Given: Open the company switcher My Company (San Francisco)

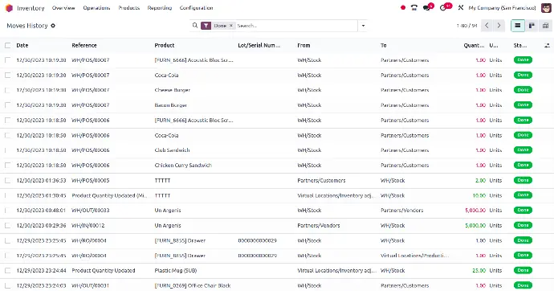Looking at the screenshot, I should pyautogui.click(x=502, y=7).
